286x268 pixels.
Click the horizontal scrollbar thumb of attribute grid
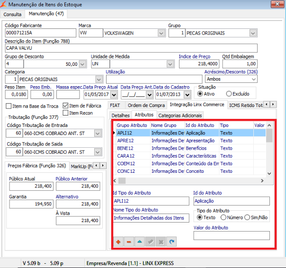tap(122, 180)
